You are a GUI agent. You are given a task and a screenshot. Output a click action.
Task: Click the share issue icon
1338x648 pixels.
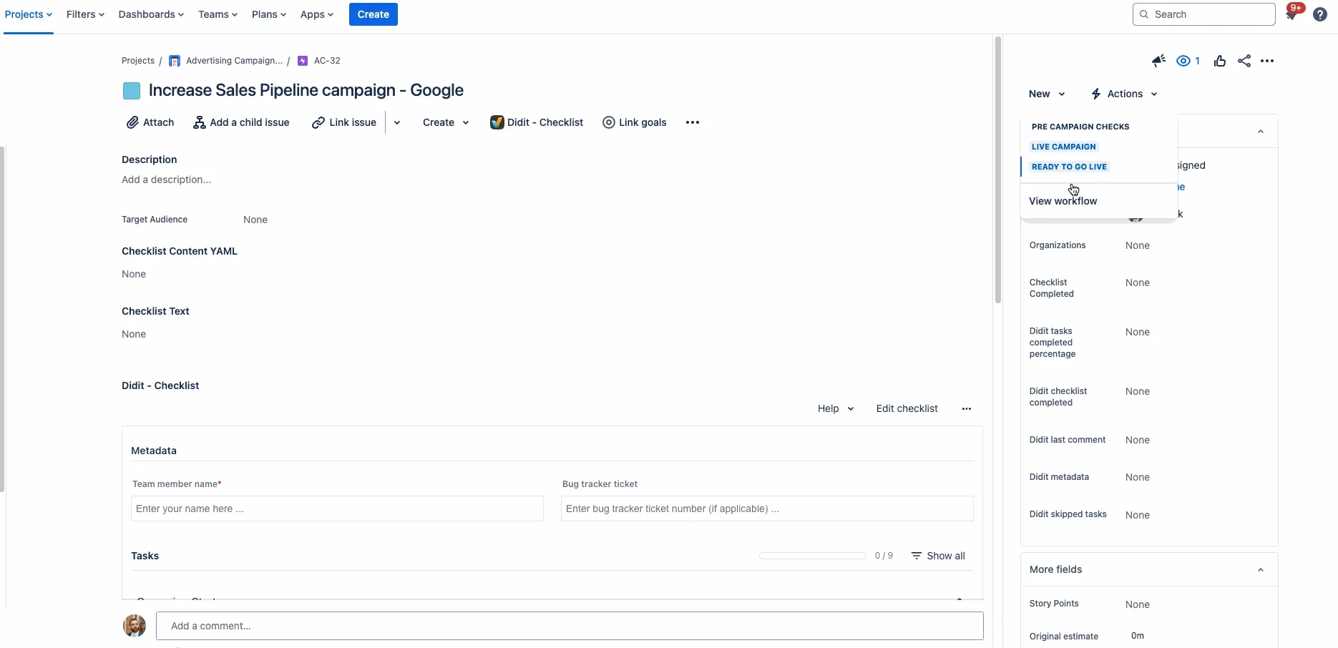pyautogui.click(x=1244, y=61)
